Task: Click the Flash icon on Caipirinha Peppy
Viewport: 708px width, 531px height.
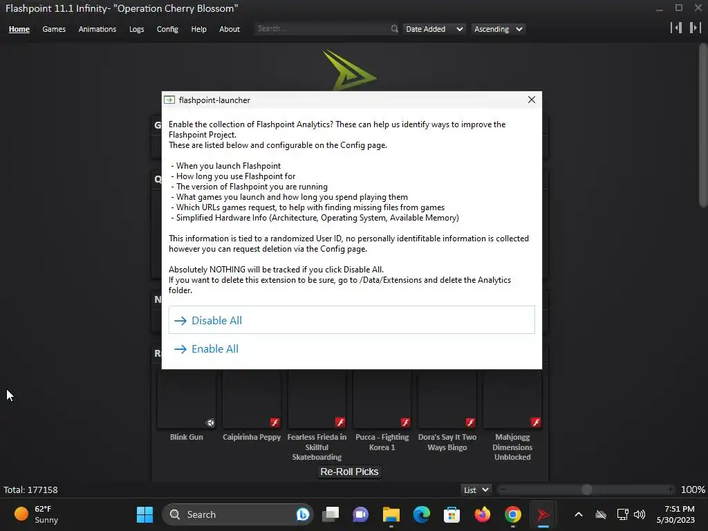Action: (275, 422)
